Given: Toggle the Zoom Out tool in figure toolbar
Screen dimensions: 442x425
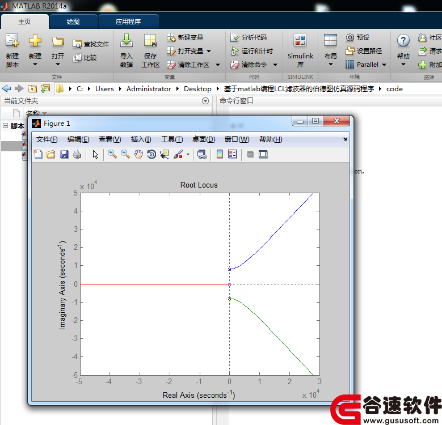Looking at the screenshot, I should pos(125,154).
